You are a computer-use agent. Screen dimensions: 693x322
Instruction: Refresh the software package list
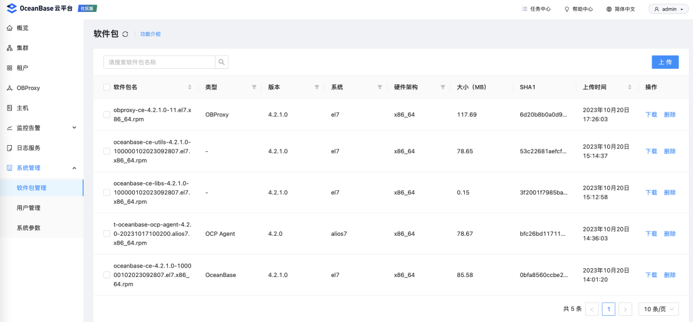coord(125,34)
